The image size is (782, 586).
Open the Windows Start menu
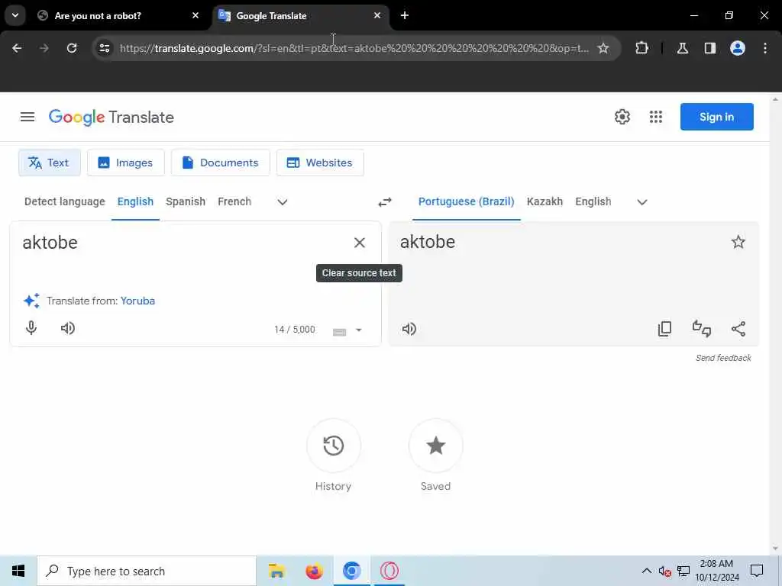[x=18, y=571]
